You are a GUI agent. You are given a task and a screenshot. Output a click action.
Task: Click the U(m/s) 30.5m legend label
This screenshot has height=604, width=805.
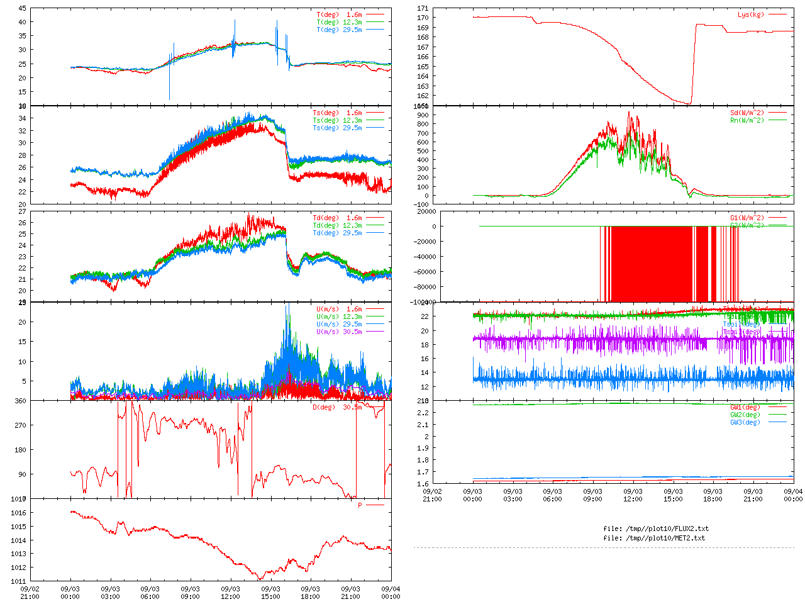(x=340, y=332)
